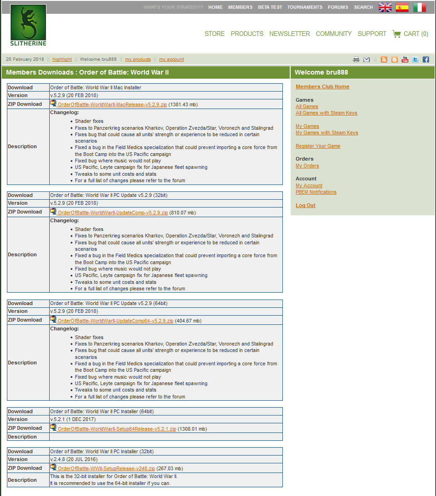The image size is (436, 496).
Task: Click zip icon beside UpdateComp-v5.2.9 download
Action: click(53, 211)
